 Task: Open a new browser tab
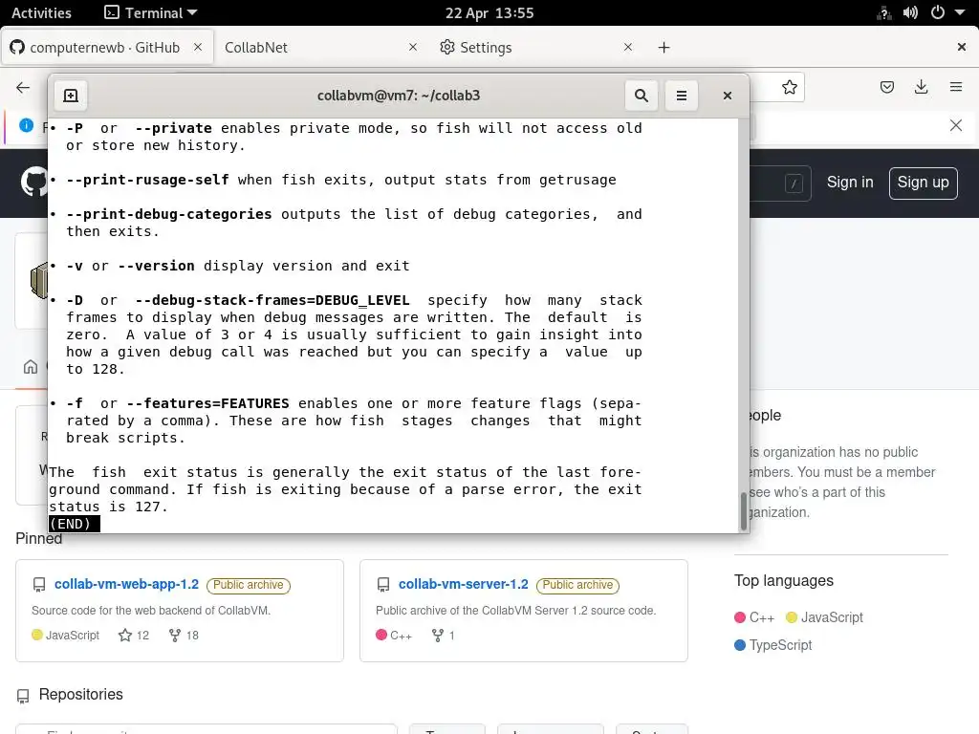tap(664, 48)
